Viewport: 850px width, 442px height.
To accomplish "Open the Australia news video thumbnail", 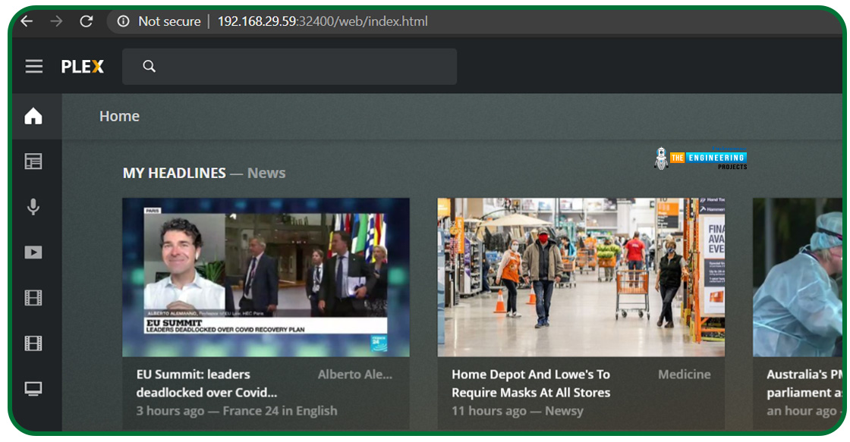I will [798, 277].
